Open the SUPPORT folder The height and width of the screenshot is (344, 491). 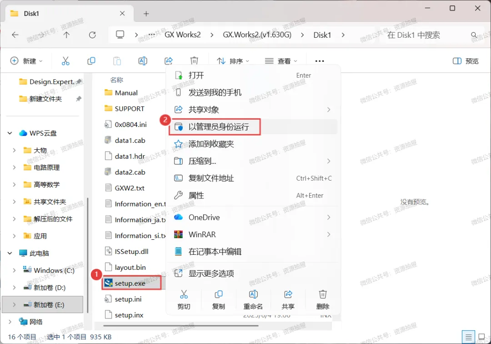[129, 109]
